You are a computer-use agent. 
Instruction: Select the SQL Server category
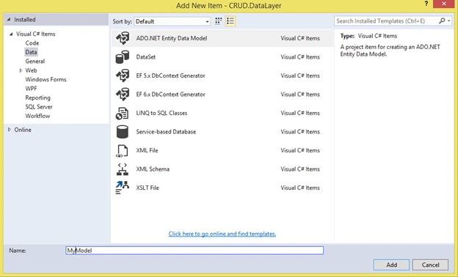click(x=39, y=107)
